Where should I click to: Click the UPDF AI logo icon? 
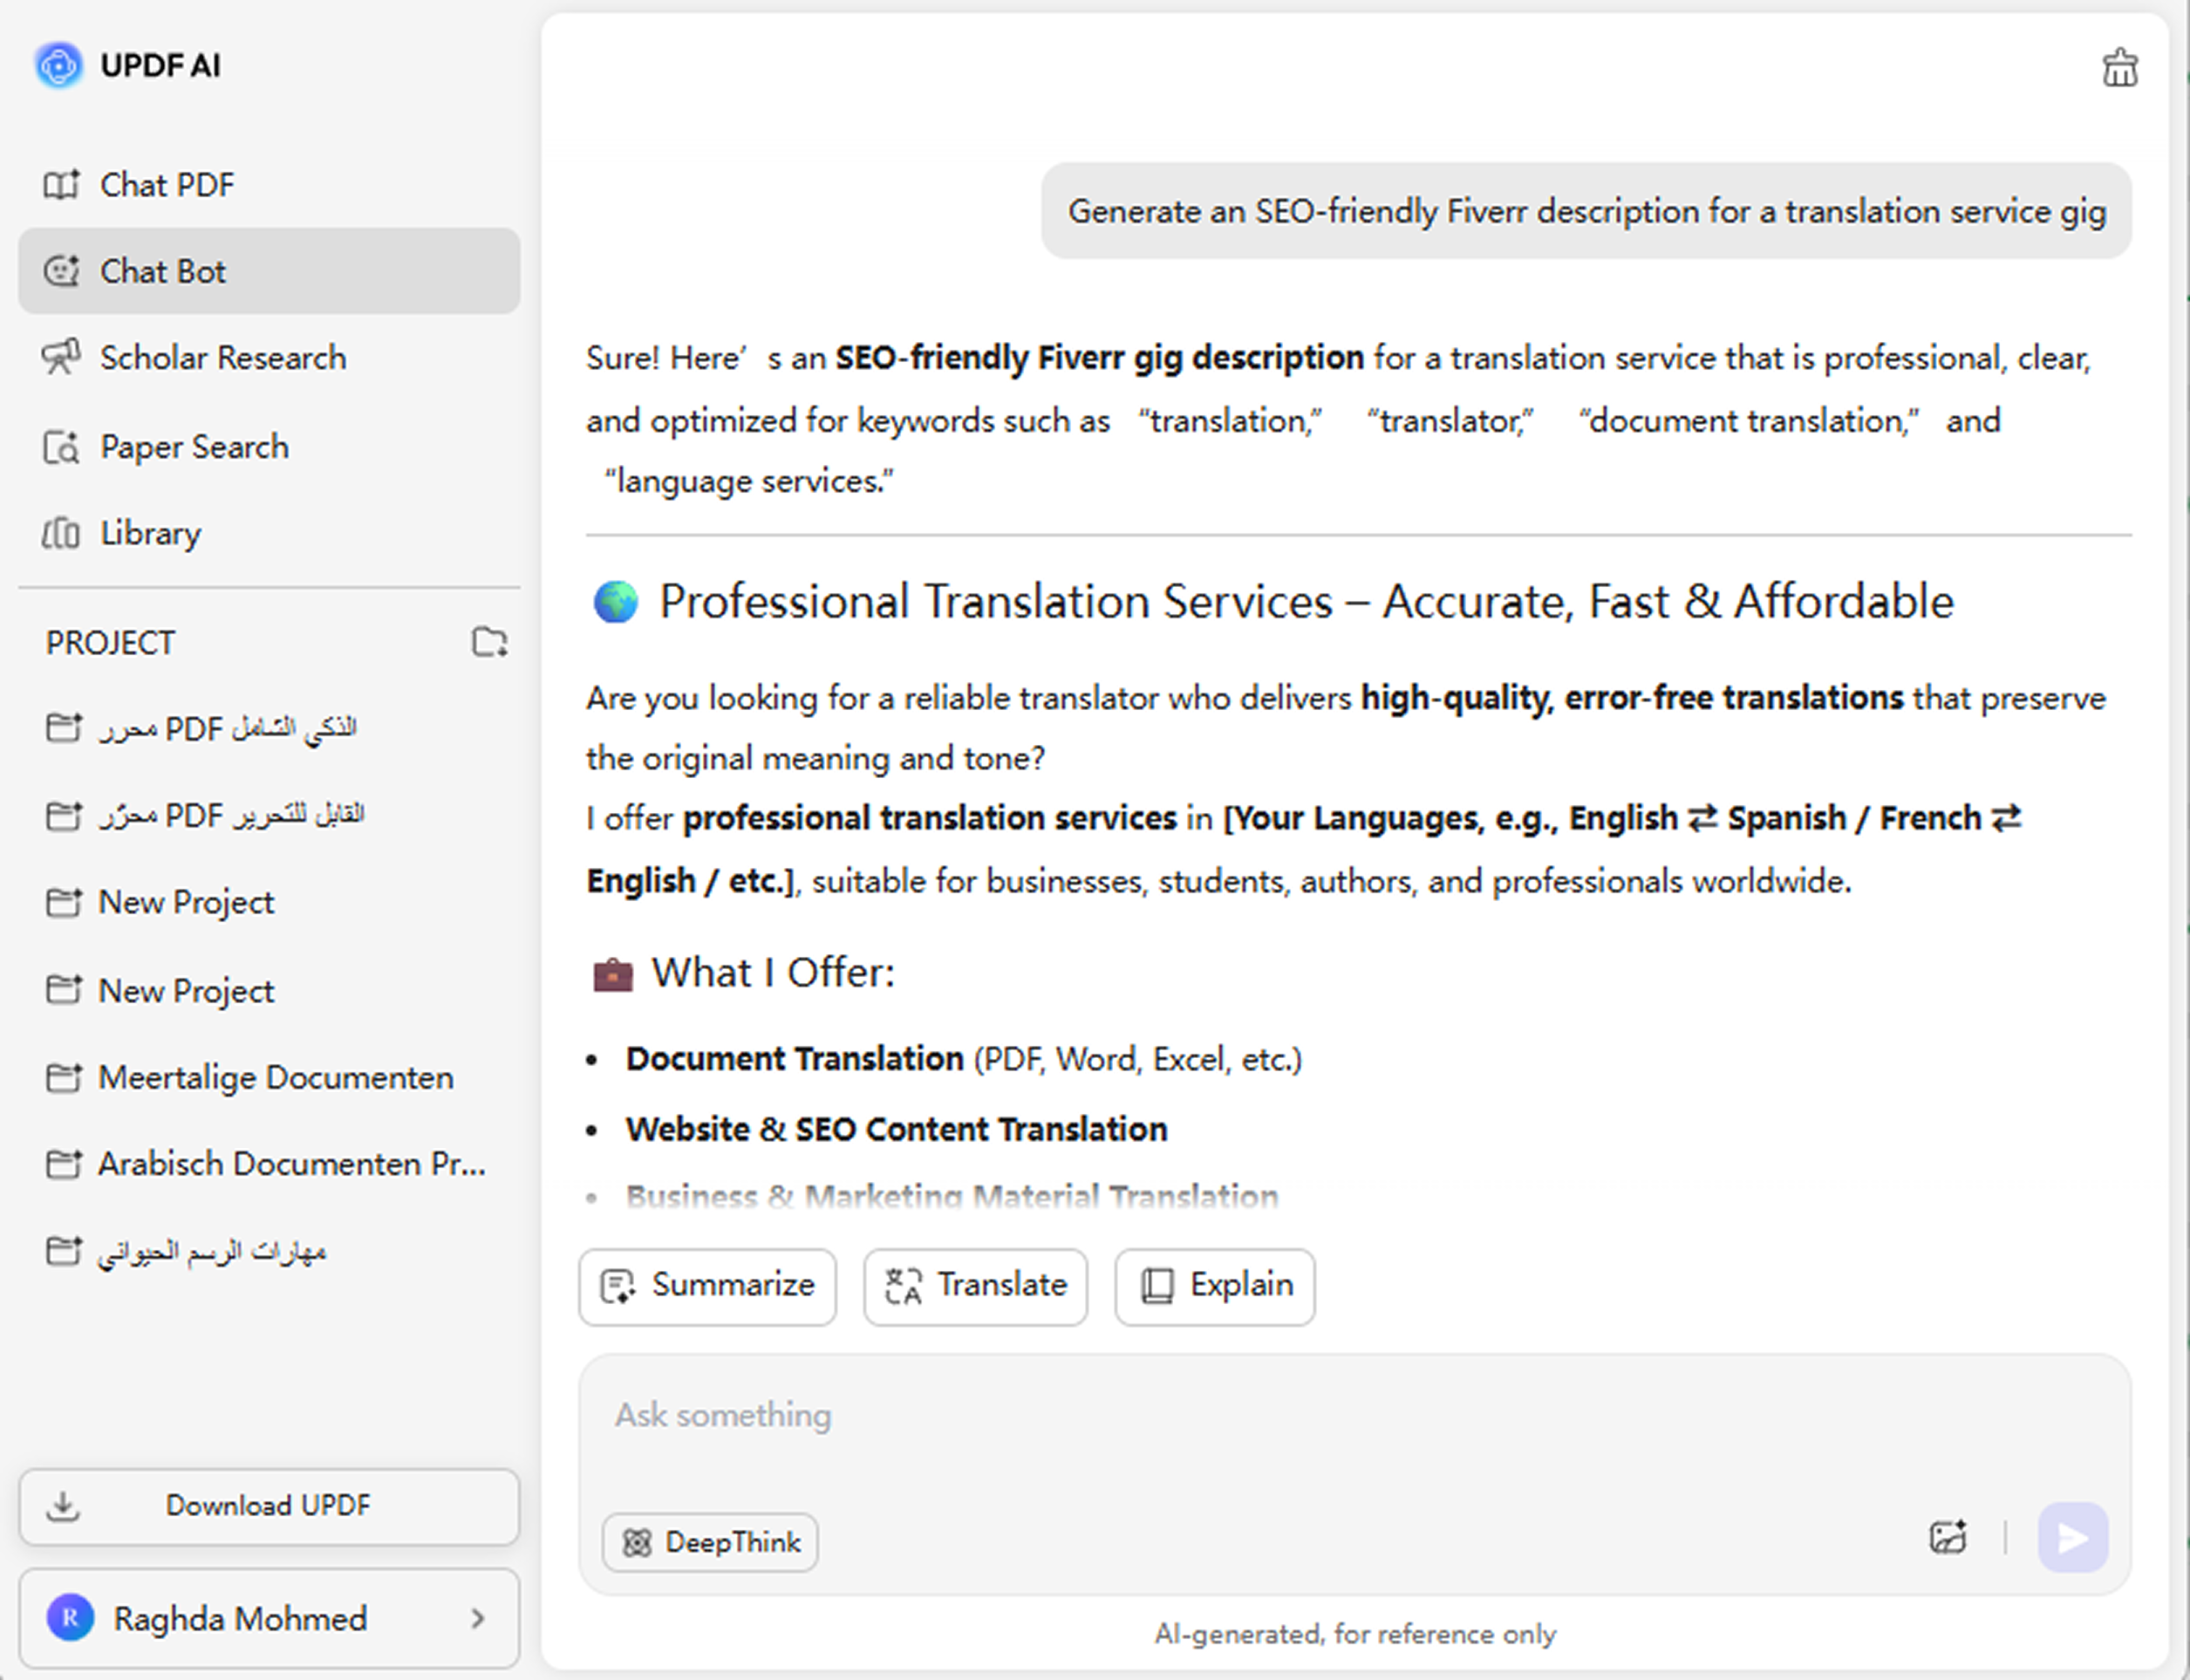tap(59, 66)
